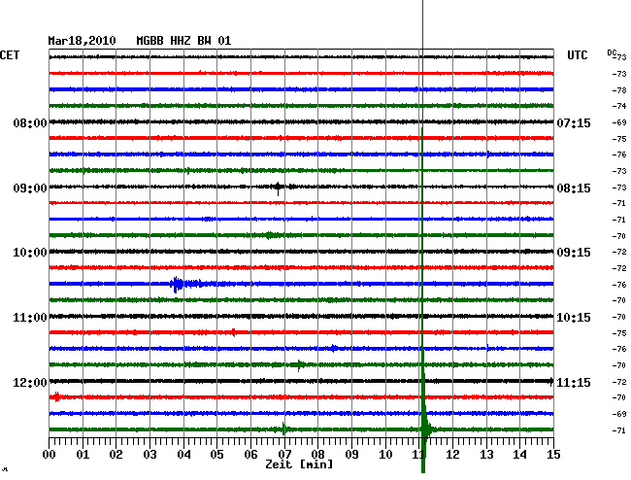Click the "07:15" UTC time label
The height and width of the screenshot is (480, 631).
point(574,122)
